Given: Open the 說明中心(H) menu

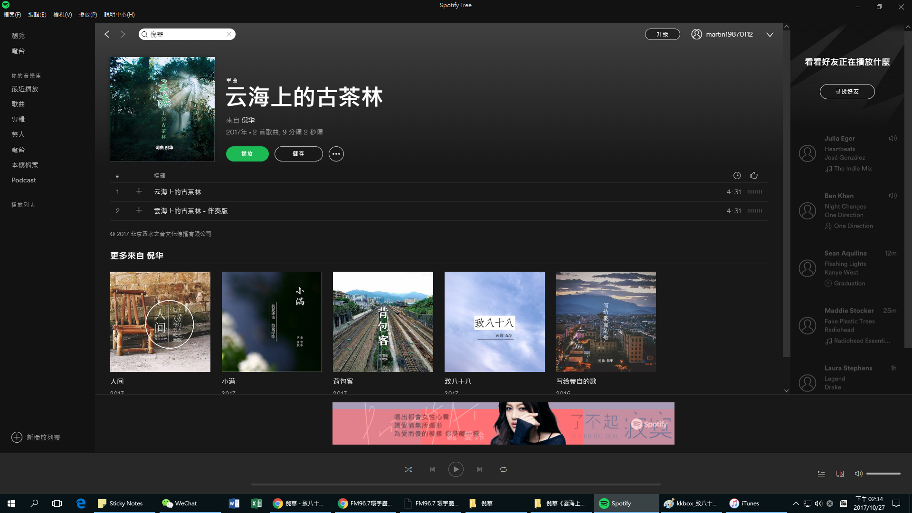Looking at the screenshot, I should coord(119,15).
